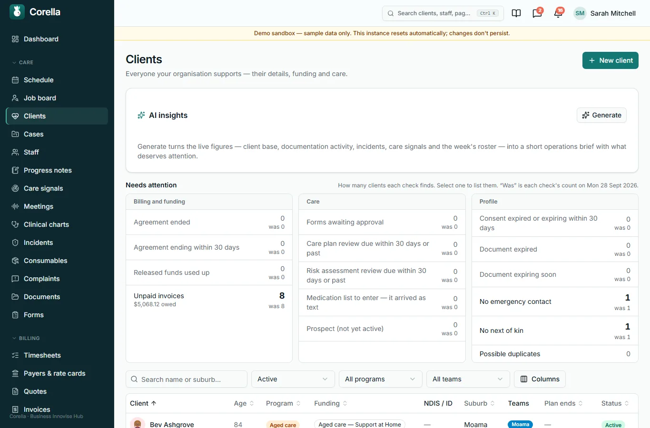Open the All teams dropdown
This screenshot has width=650, height=428.
pos(468,379)
